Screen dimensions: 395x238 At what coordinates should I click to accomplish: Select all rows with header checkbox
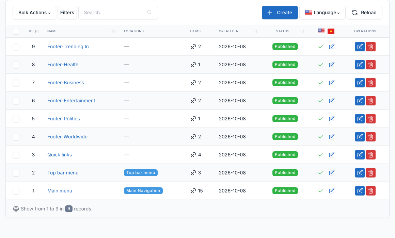click(x=16, y=31)
